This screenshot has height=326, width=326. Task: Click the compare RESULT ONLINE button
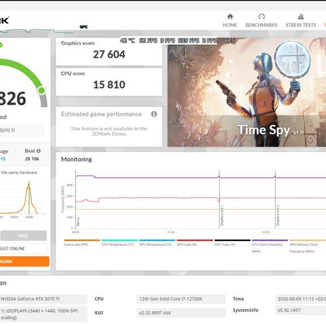pos(23,249)
